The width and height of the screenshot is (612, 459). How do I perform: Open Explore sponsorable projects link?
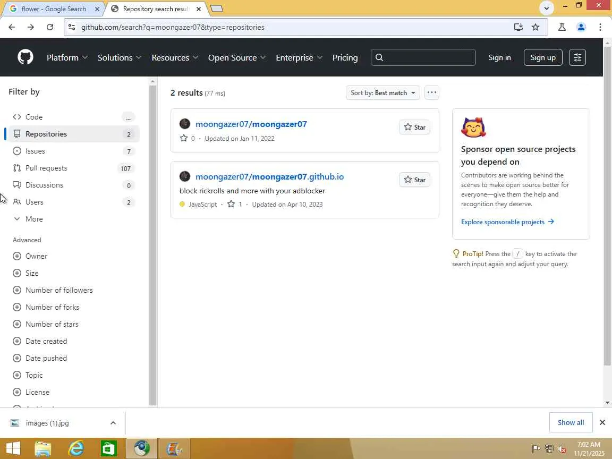(x=507, y=222)
